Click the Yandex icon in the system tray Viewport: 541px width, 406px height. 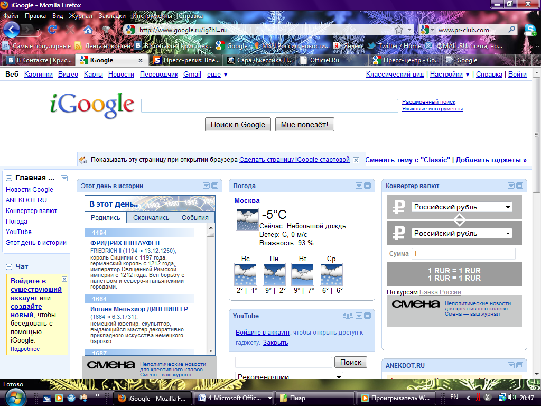(478, 398)
